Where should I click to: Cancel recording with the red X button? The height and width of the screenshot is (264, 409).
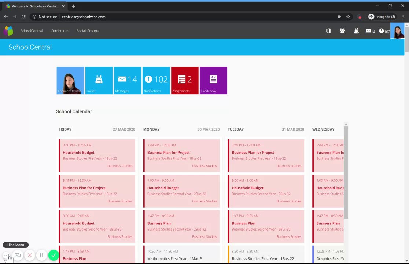pos(30,255)
